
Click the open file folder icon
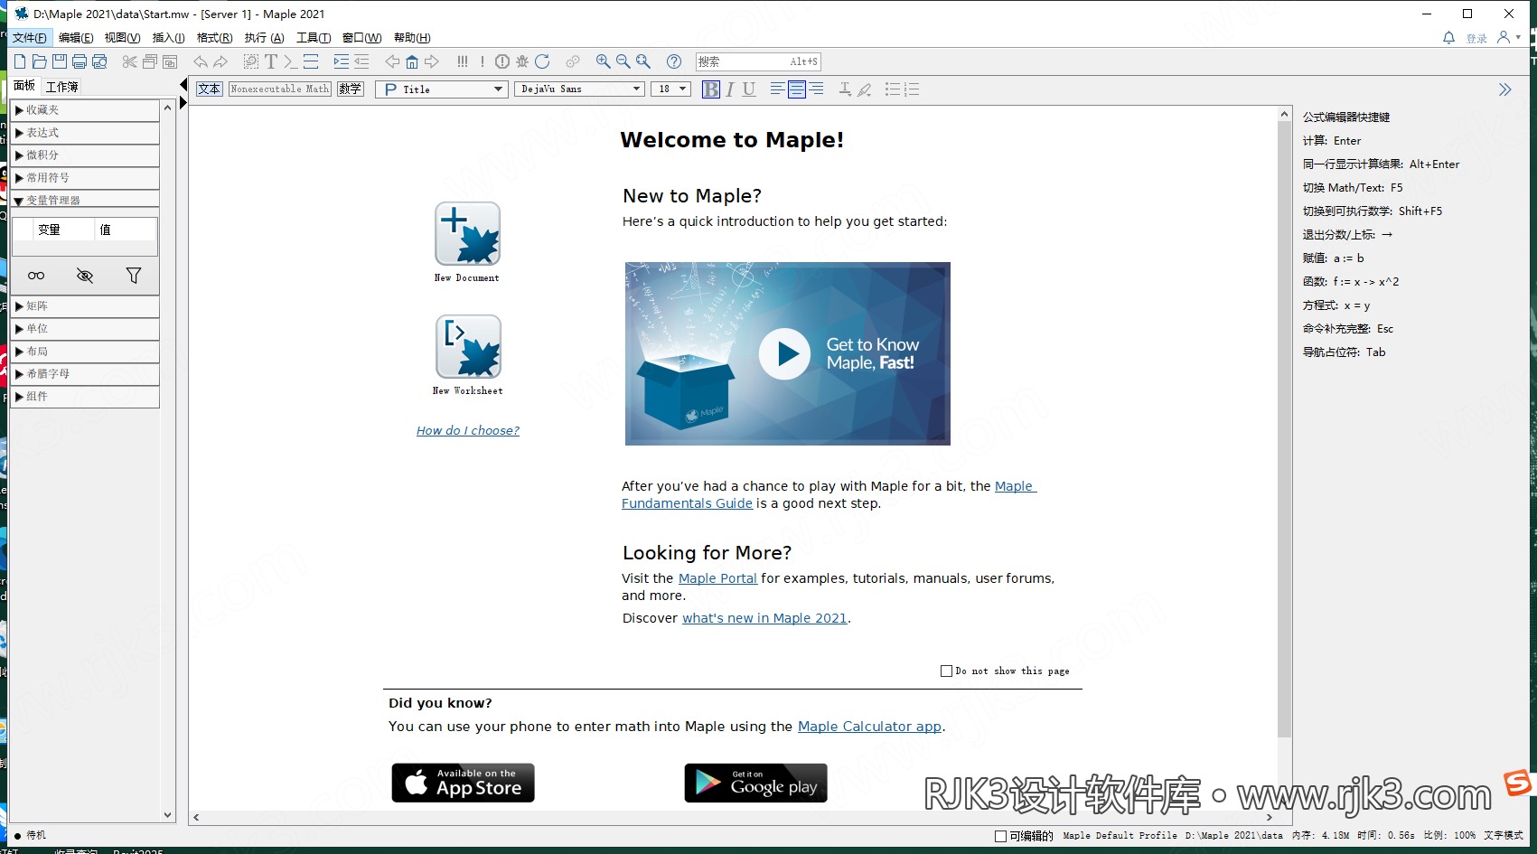[40, 61]
